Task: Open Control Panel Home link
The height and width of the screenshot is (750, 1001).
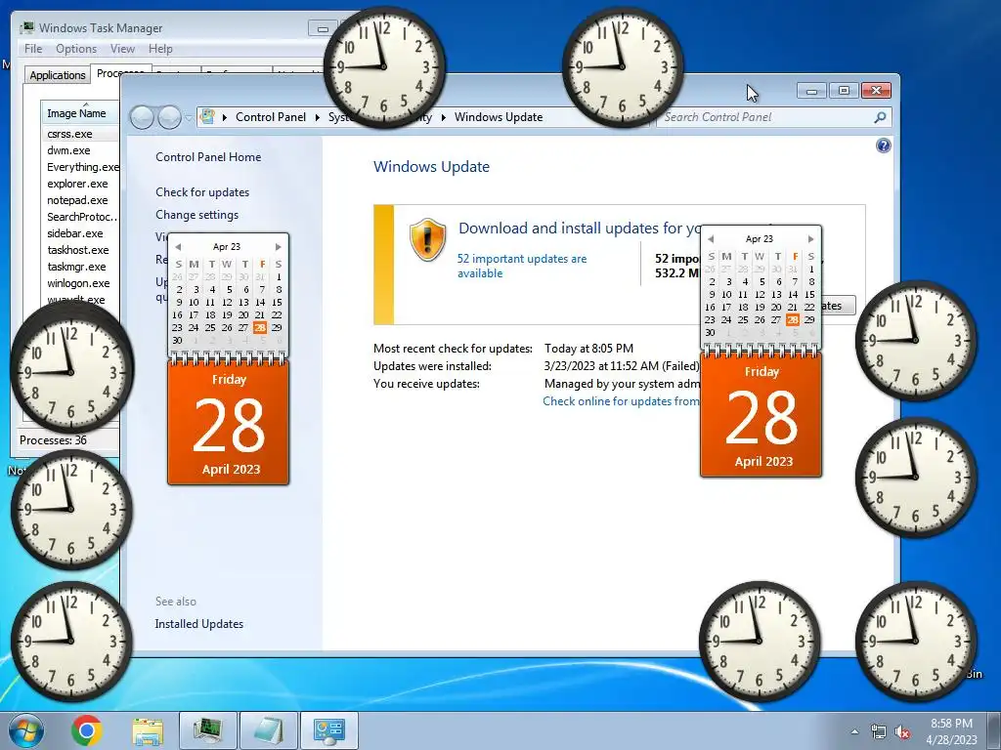Action: [208, 157]
